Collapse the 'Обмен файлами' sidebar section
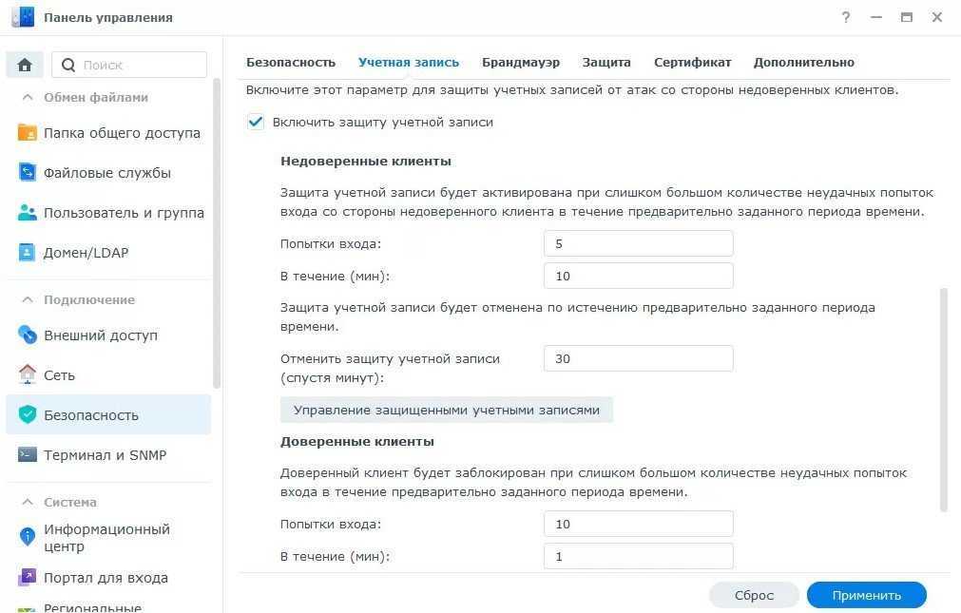This screenshot has height=613, width=961. [26, 97]
